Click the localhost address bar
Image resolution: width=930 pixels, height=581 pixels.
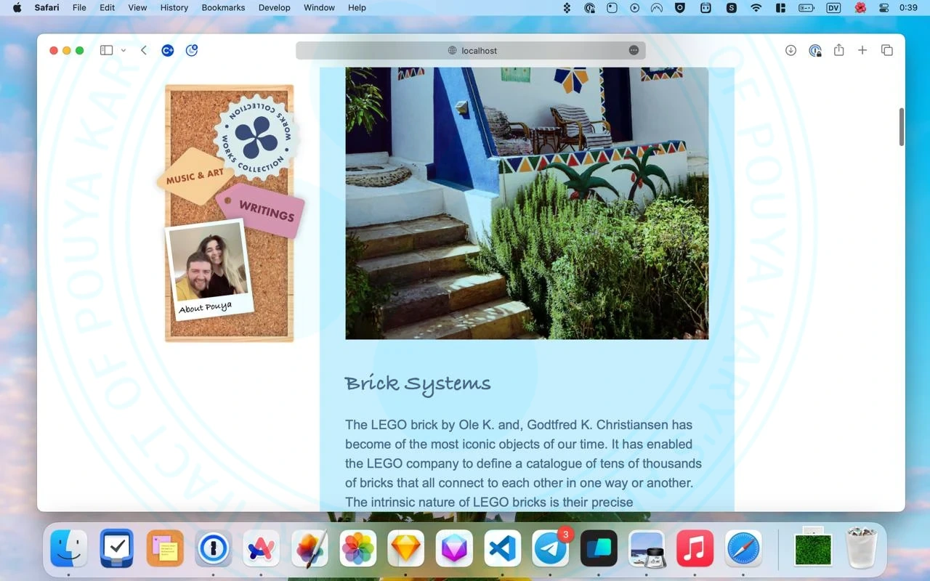point(471,50)
